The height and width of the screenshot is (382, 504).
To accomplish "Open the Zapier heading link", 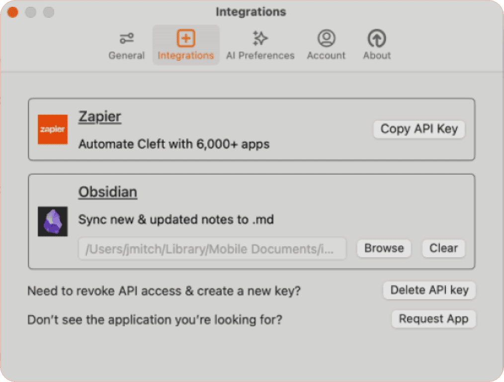I will (x=99, y=116).
